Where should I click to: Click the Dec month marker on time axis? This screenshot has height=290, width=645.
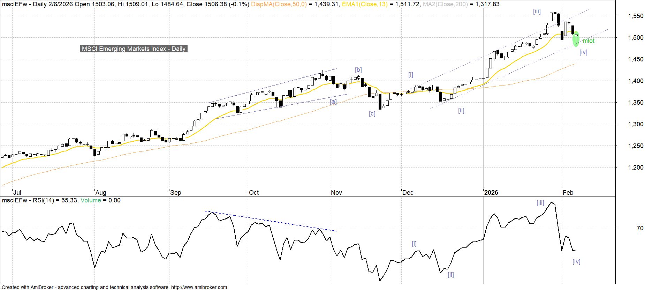(408, 193)
